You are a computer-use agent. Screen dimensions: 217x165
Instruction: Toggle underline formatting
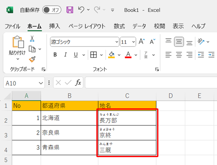(x=76, y=55)
